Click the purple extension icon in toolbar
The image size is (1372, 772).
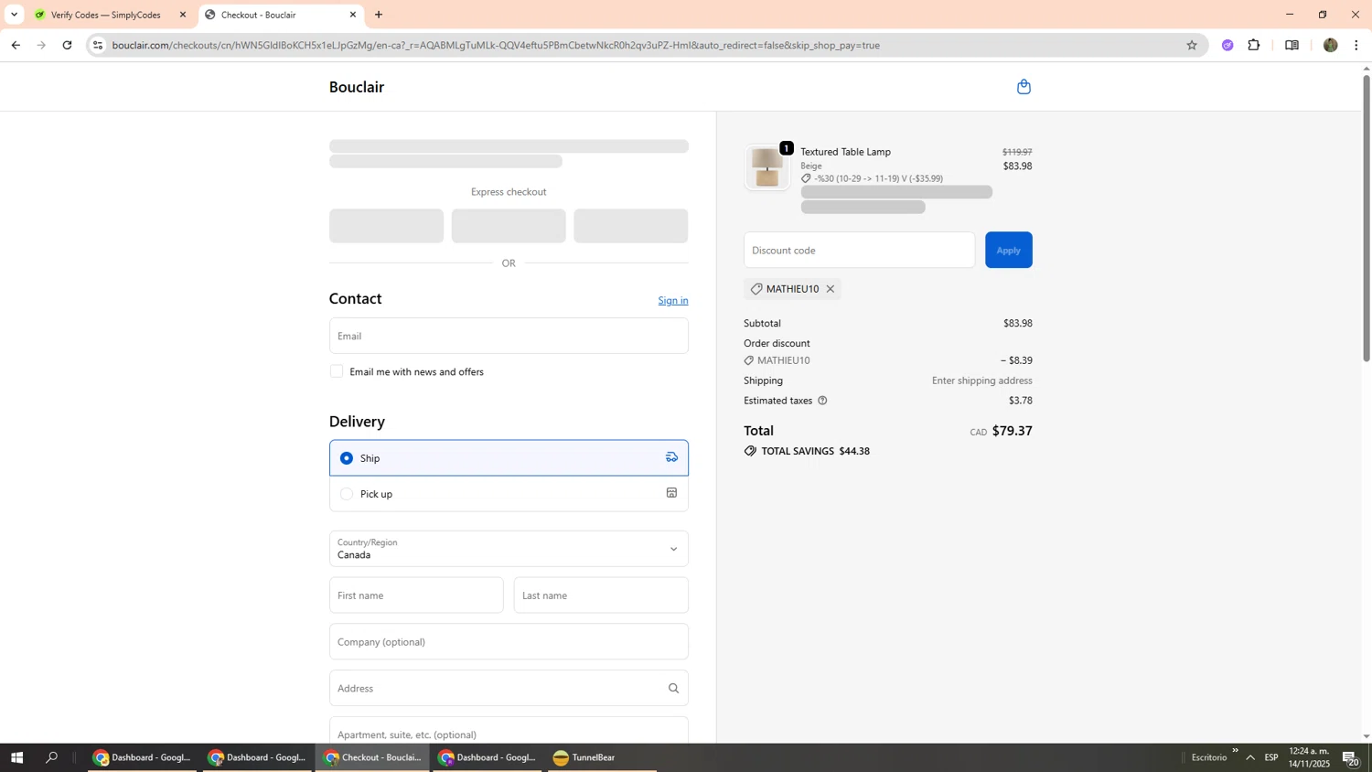pos(1227,45)
